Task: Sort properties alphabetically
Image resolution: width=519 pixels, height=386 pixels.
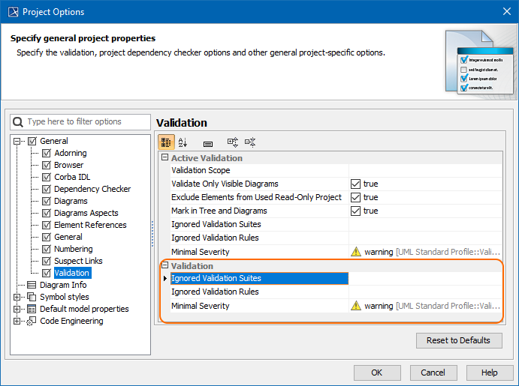Action: tap(183, 142)
